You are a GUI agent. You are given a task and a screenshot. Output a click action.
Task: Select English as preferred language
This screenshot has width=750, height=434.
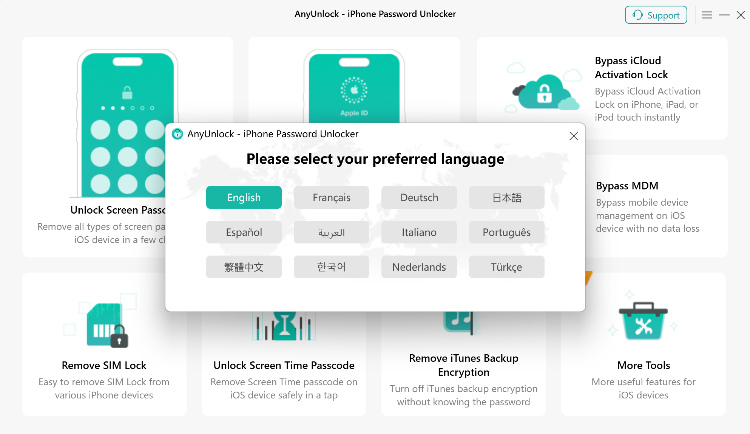[244, 197]
